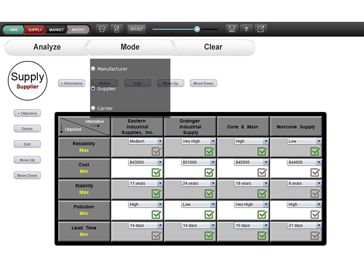The image size is (364, 273).
Task: Switch to the HIRE tab
Action: point(13,30)
